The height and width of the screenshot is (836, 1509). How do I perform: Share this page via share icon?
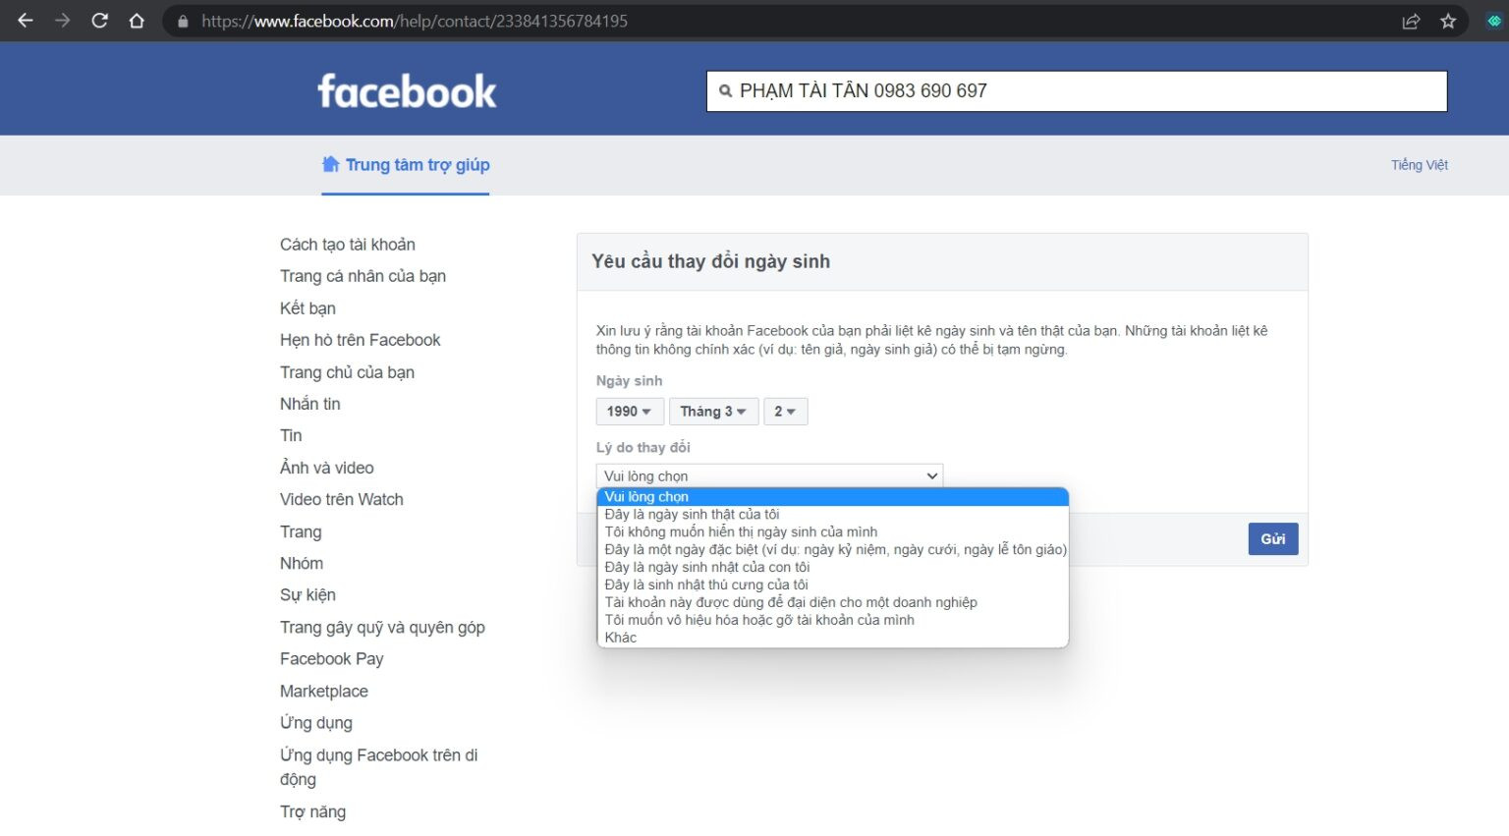(1411, 21)
